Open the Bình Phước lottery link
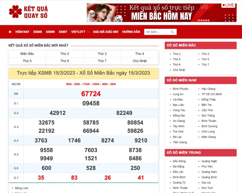The width and height of the screenshot is (242, 193). coord(180,89)
